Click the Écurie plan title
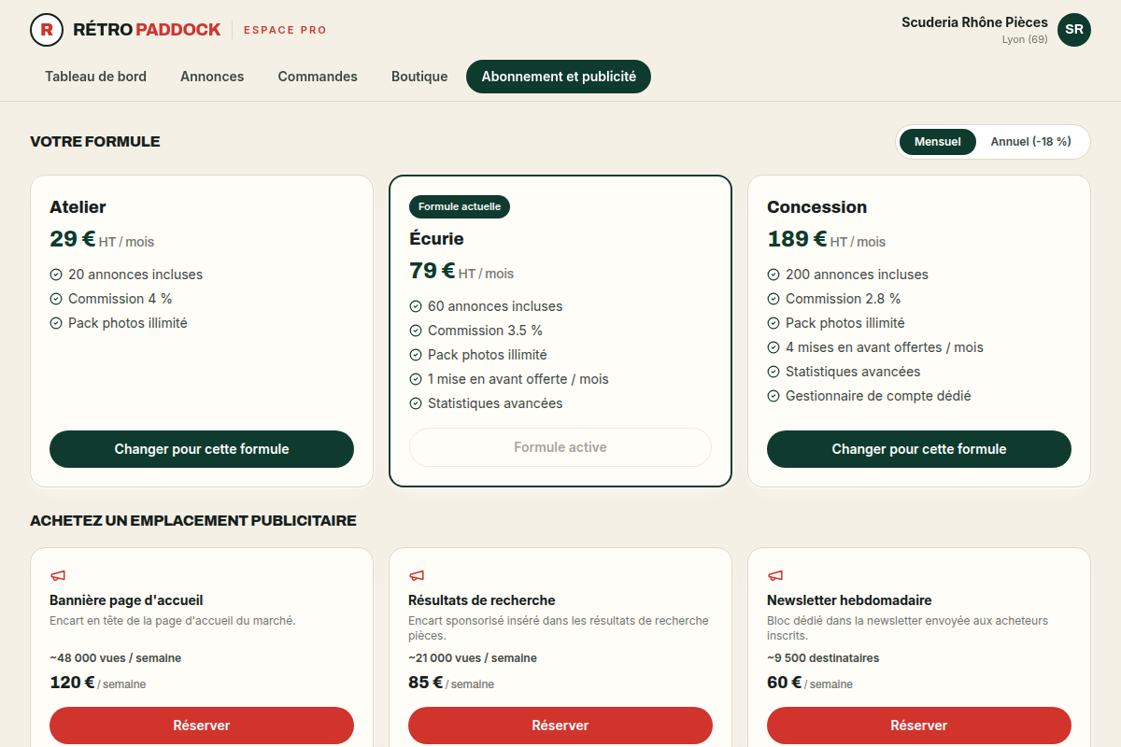The width and height of the screenshot is (1121, 747). coord(436,239)
